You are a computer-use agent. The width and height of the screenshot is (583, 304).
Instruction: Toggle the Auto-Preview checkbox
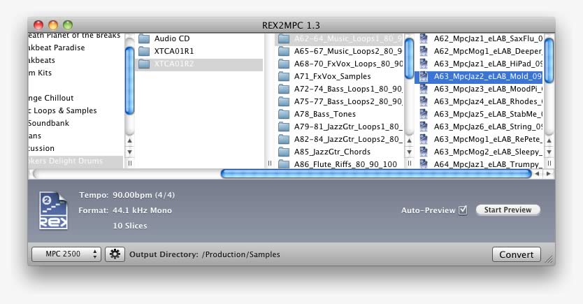point(463,210)
